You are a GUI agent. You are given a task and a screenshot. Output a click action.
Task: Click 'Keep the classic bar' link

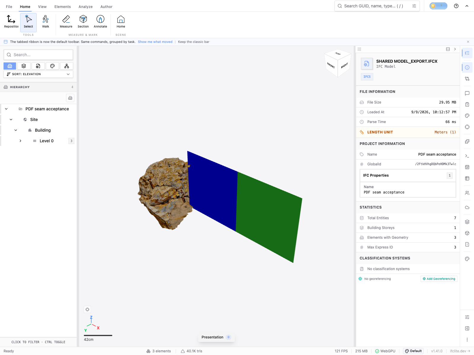click(194, 42)
